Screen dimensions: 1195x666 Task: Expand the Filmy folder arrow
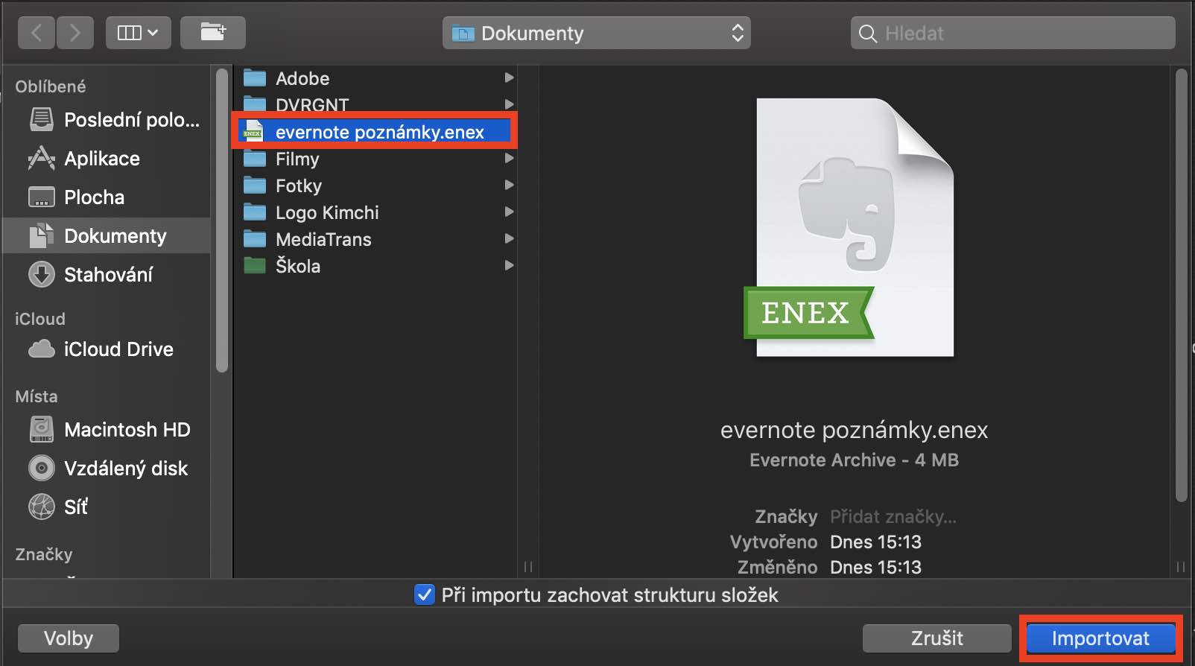[x=509, y=158]
